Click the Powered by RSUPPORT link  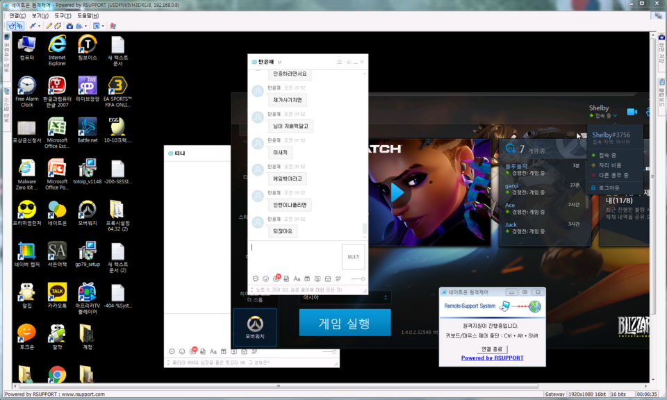(x=492, y=358)
